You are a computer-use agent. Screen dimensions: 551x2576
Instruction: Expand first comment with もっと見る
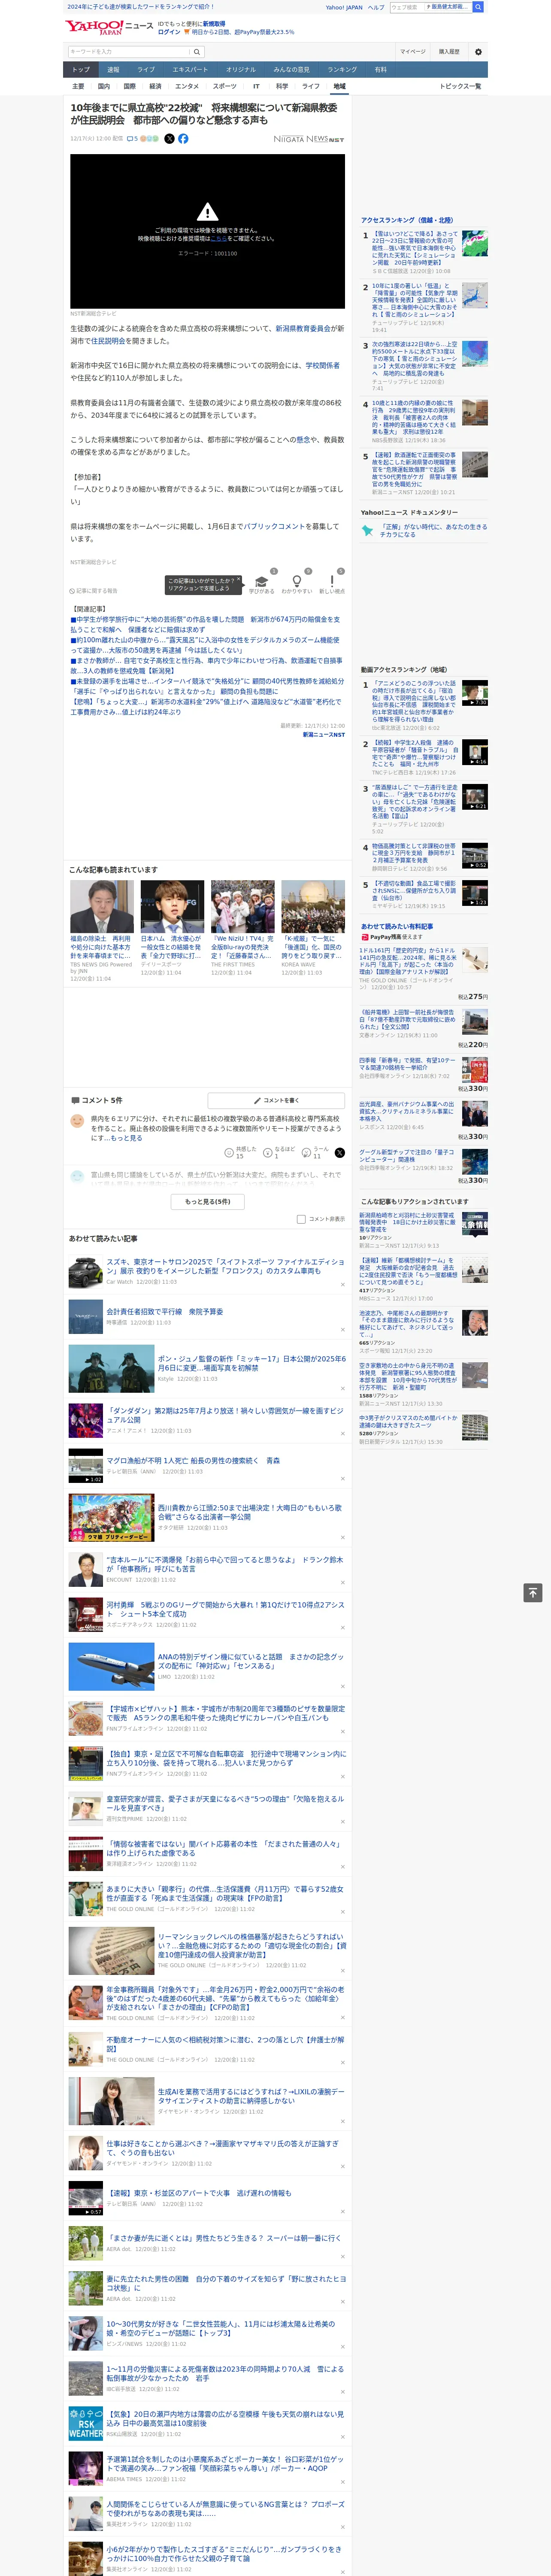click(x=126, y=1138)
